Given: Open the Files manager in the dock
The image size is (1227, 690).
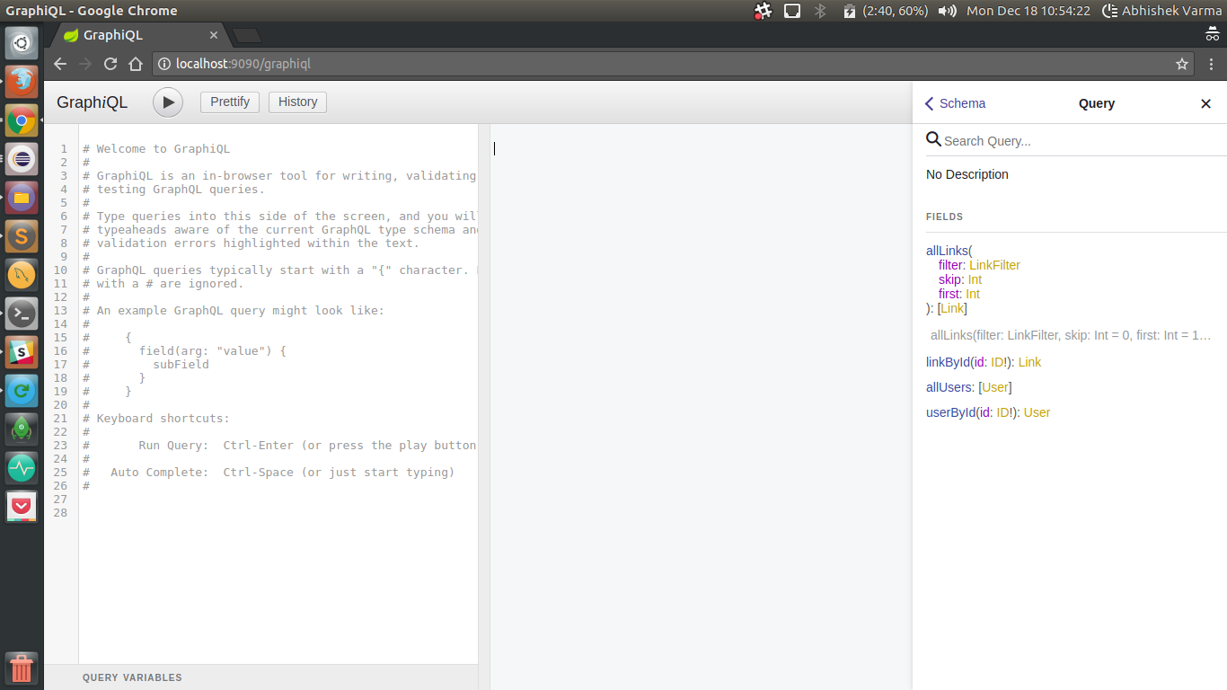Looking at the screenshot, I should pyautogui.click(x=22, y=197).
